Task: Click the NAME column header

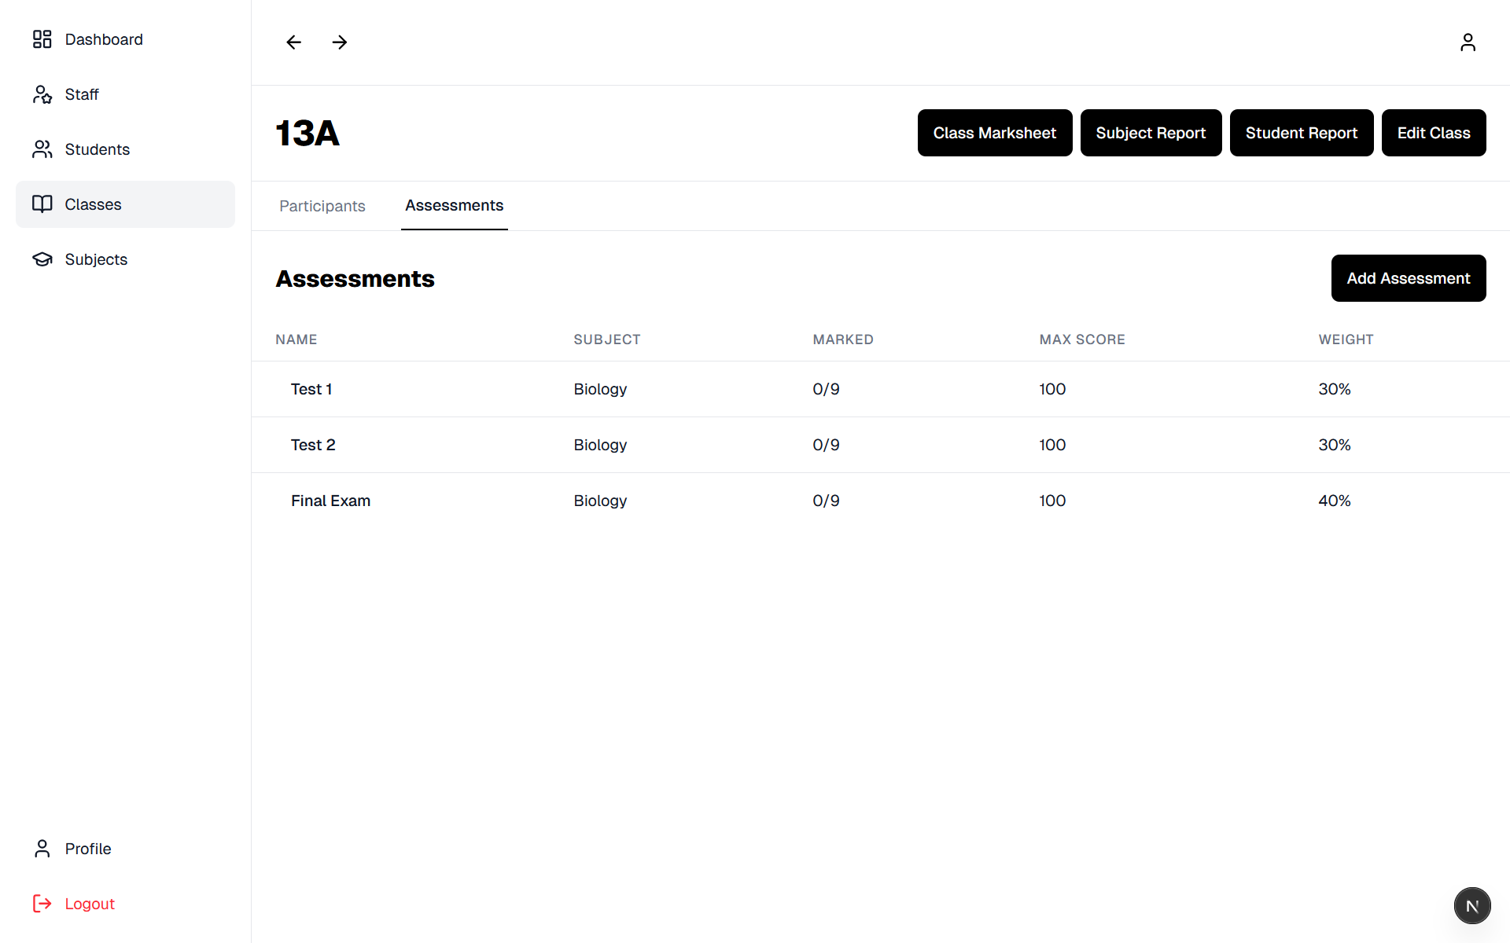Action: pyautogui.click(x=296, y=339)
